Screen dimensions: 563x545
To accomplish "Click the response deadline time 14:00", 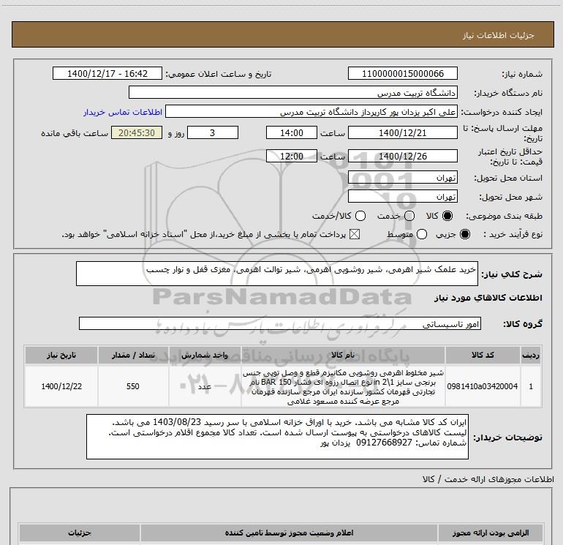I will click(292, 132).
